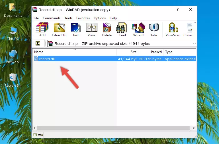Open the Favorites menu
The height and width of the screenshot is (144, 219).
click(x=83, y=18)
